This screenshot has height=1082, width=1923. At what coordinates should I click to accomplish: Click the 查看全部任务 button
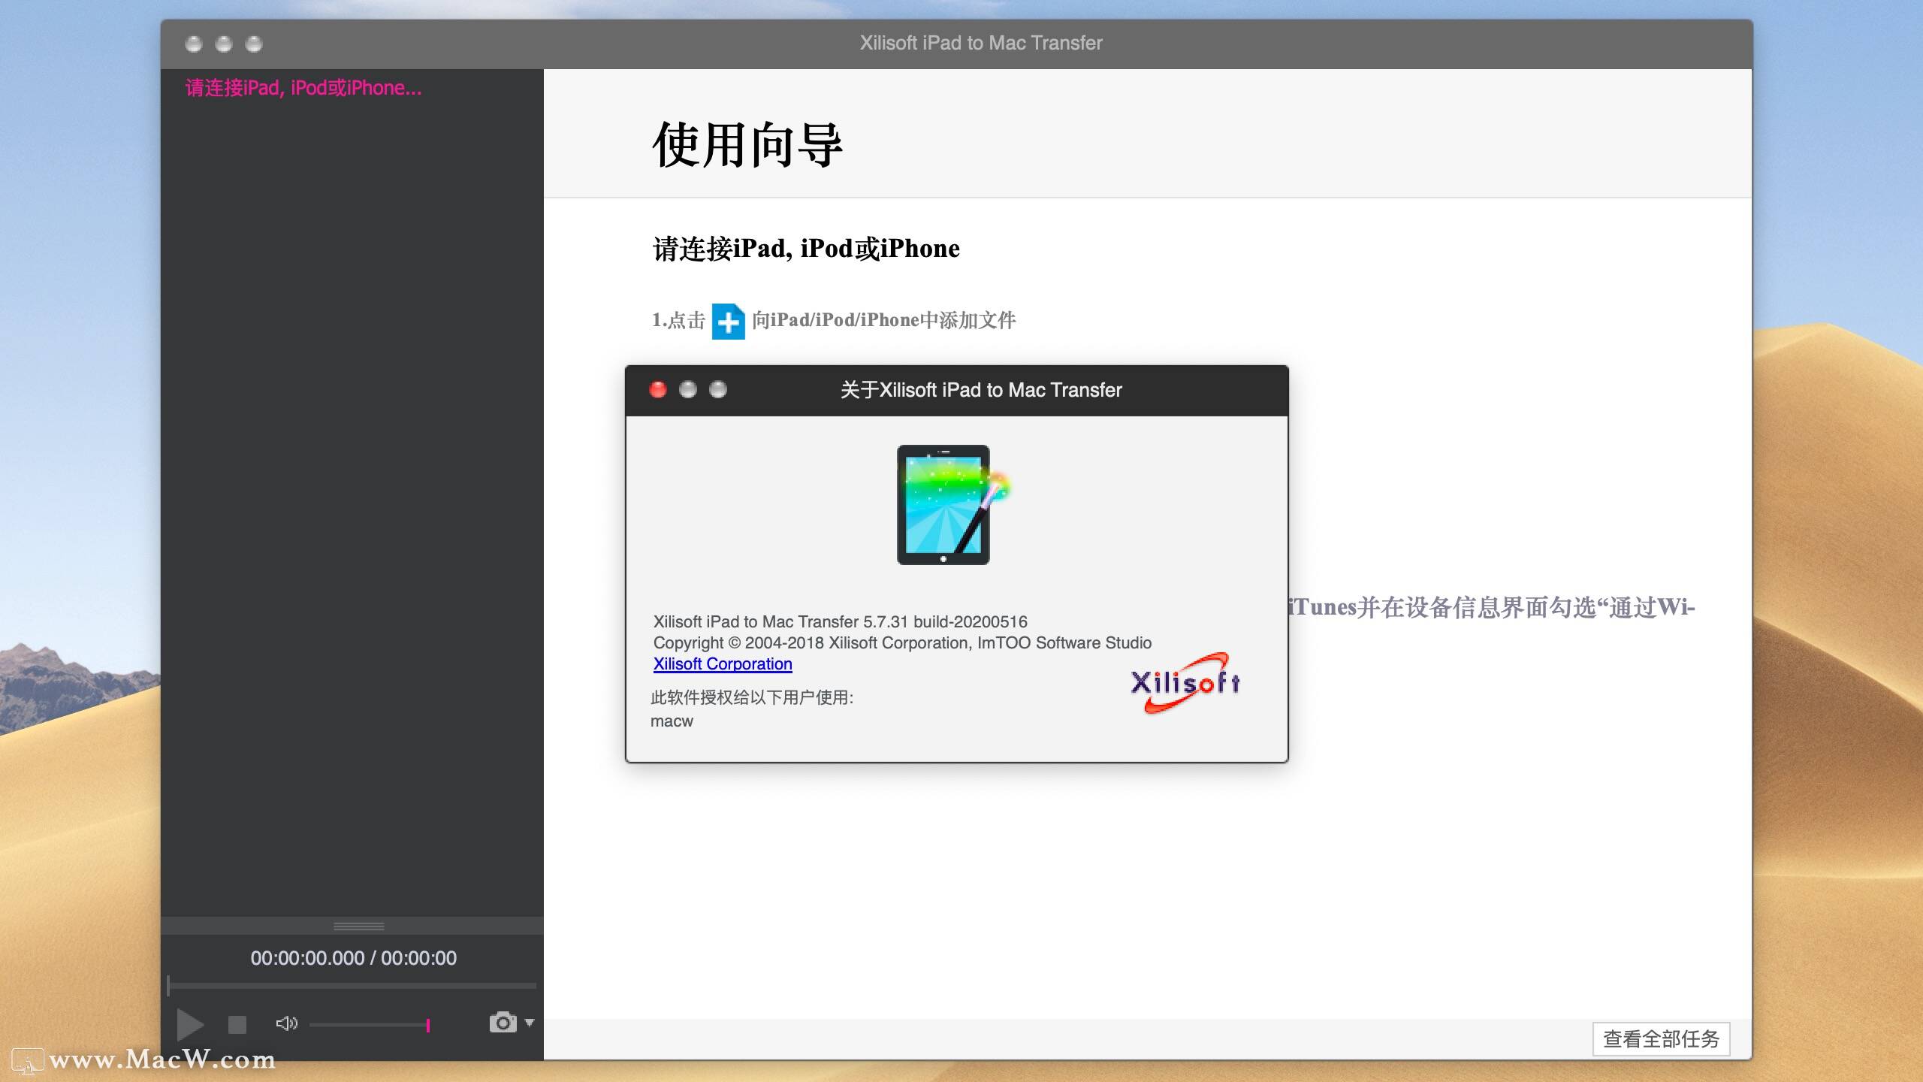pyautogui.click(x=1661, y=1039)
